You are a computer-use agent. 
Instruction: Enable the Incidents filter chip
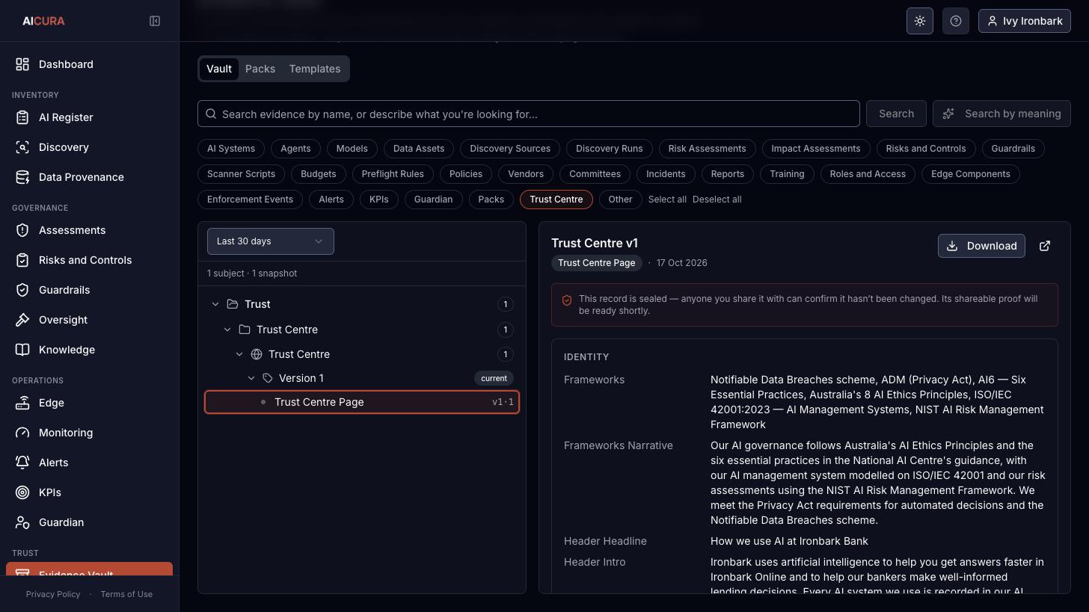(666, 174)
